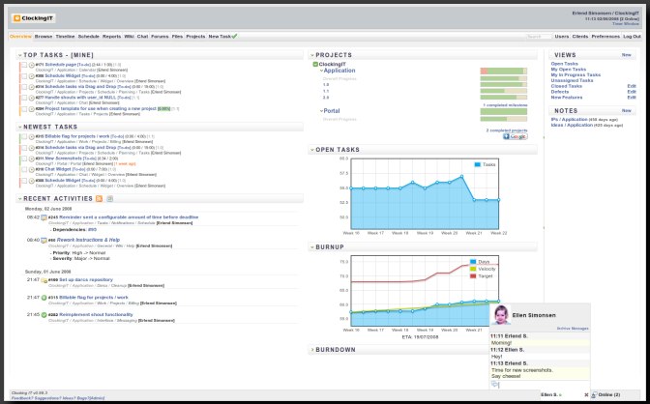The image size is (650, 404).
Task: Click Ellen Simonsen's chat avatar photo
Action: (x=501, y=314)
